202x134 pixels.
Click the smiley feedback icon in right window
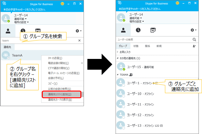(x=177, y=3)
